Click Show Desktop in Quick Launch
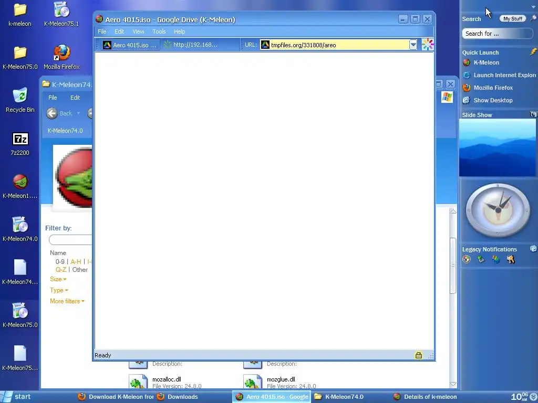The width and height of the screenshot is (538, 403). [x=488, y=100]
